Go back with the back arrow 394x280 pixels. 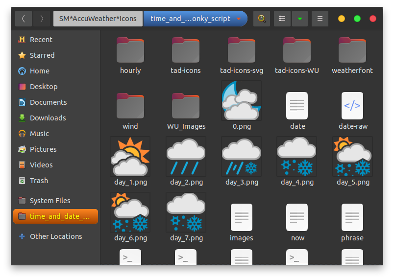click(x=24, y=19)
